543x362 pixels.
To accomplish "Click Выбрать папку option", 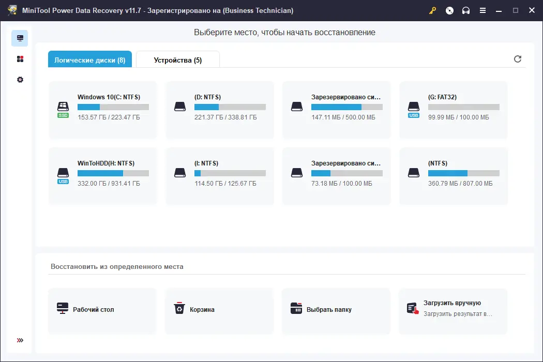I will 336,310.
